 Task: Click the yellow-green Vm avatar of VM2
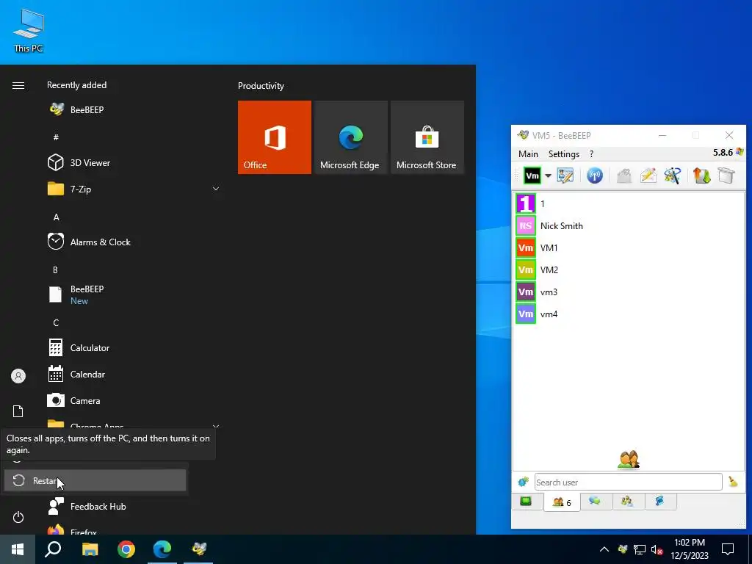pos(526,270)
